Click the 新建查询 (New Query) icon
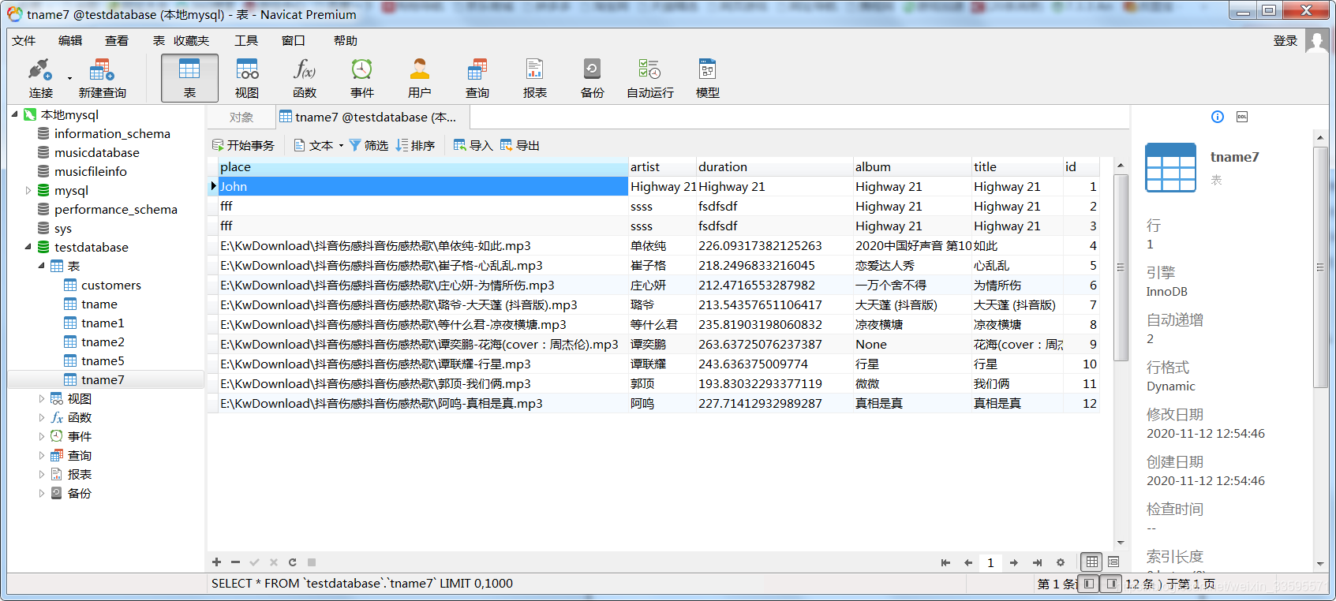Image resolution: width=1336 pixels, height=601 pixels. coord(102,78)
